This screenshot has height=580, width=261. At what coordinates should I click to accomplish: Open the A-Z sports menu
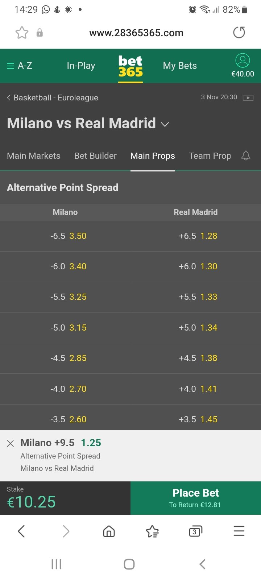[x=20, y=66]
